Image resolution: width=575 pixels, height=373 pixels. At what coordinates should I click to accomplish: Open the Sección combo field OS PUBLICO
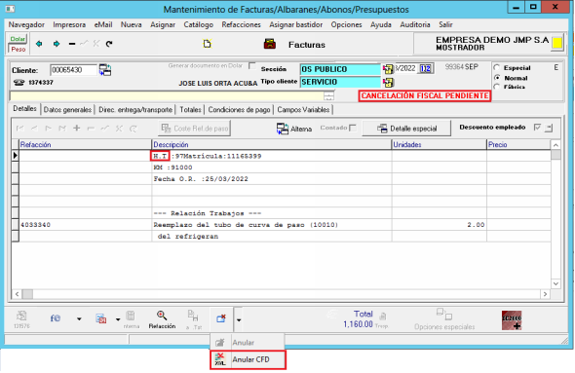point(341,69)
